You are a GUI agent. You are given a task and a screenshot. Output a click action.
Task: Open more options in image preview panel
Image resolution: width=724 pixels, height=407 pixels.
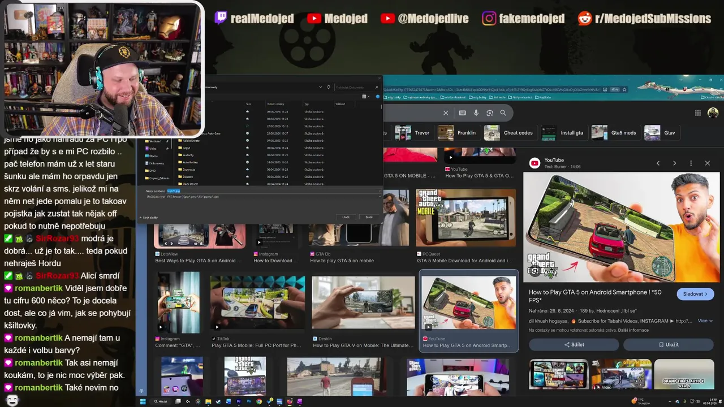[691, 163]
